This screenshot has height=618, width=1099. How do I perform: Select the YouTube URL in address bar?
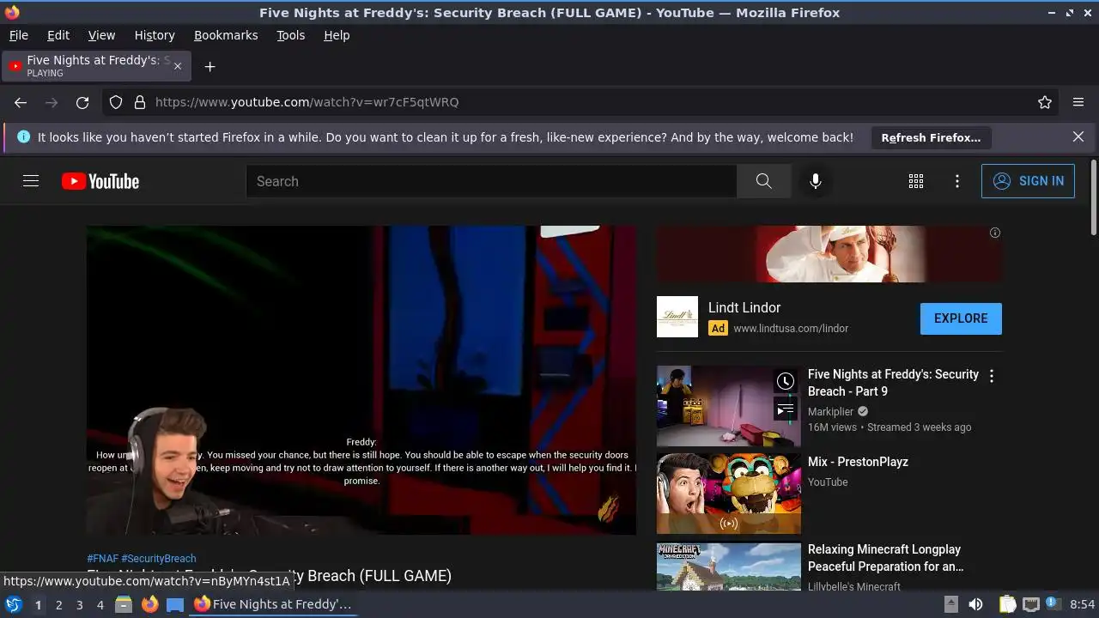click(307, 102)
